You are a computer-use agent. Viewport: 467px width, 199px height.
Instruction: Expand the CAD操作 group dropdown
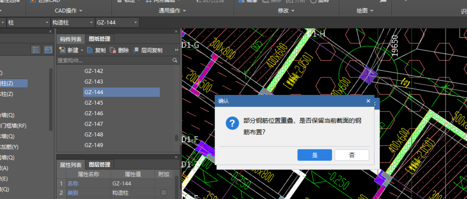[81, 11]
